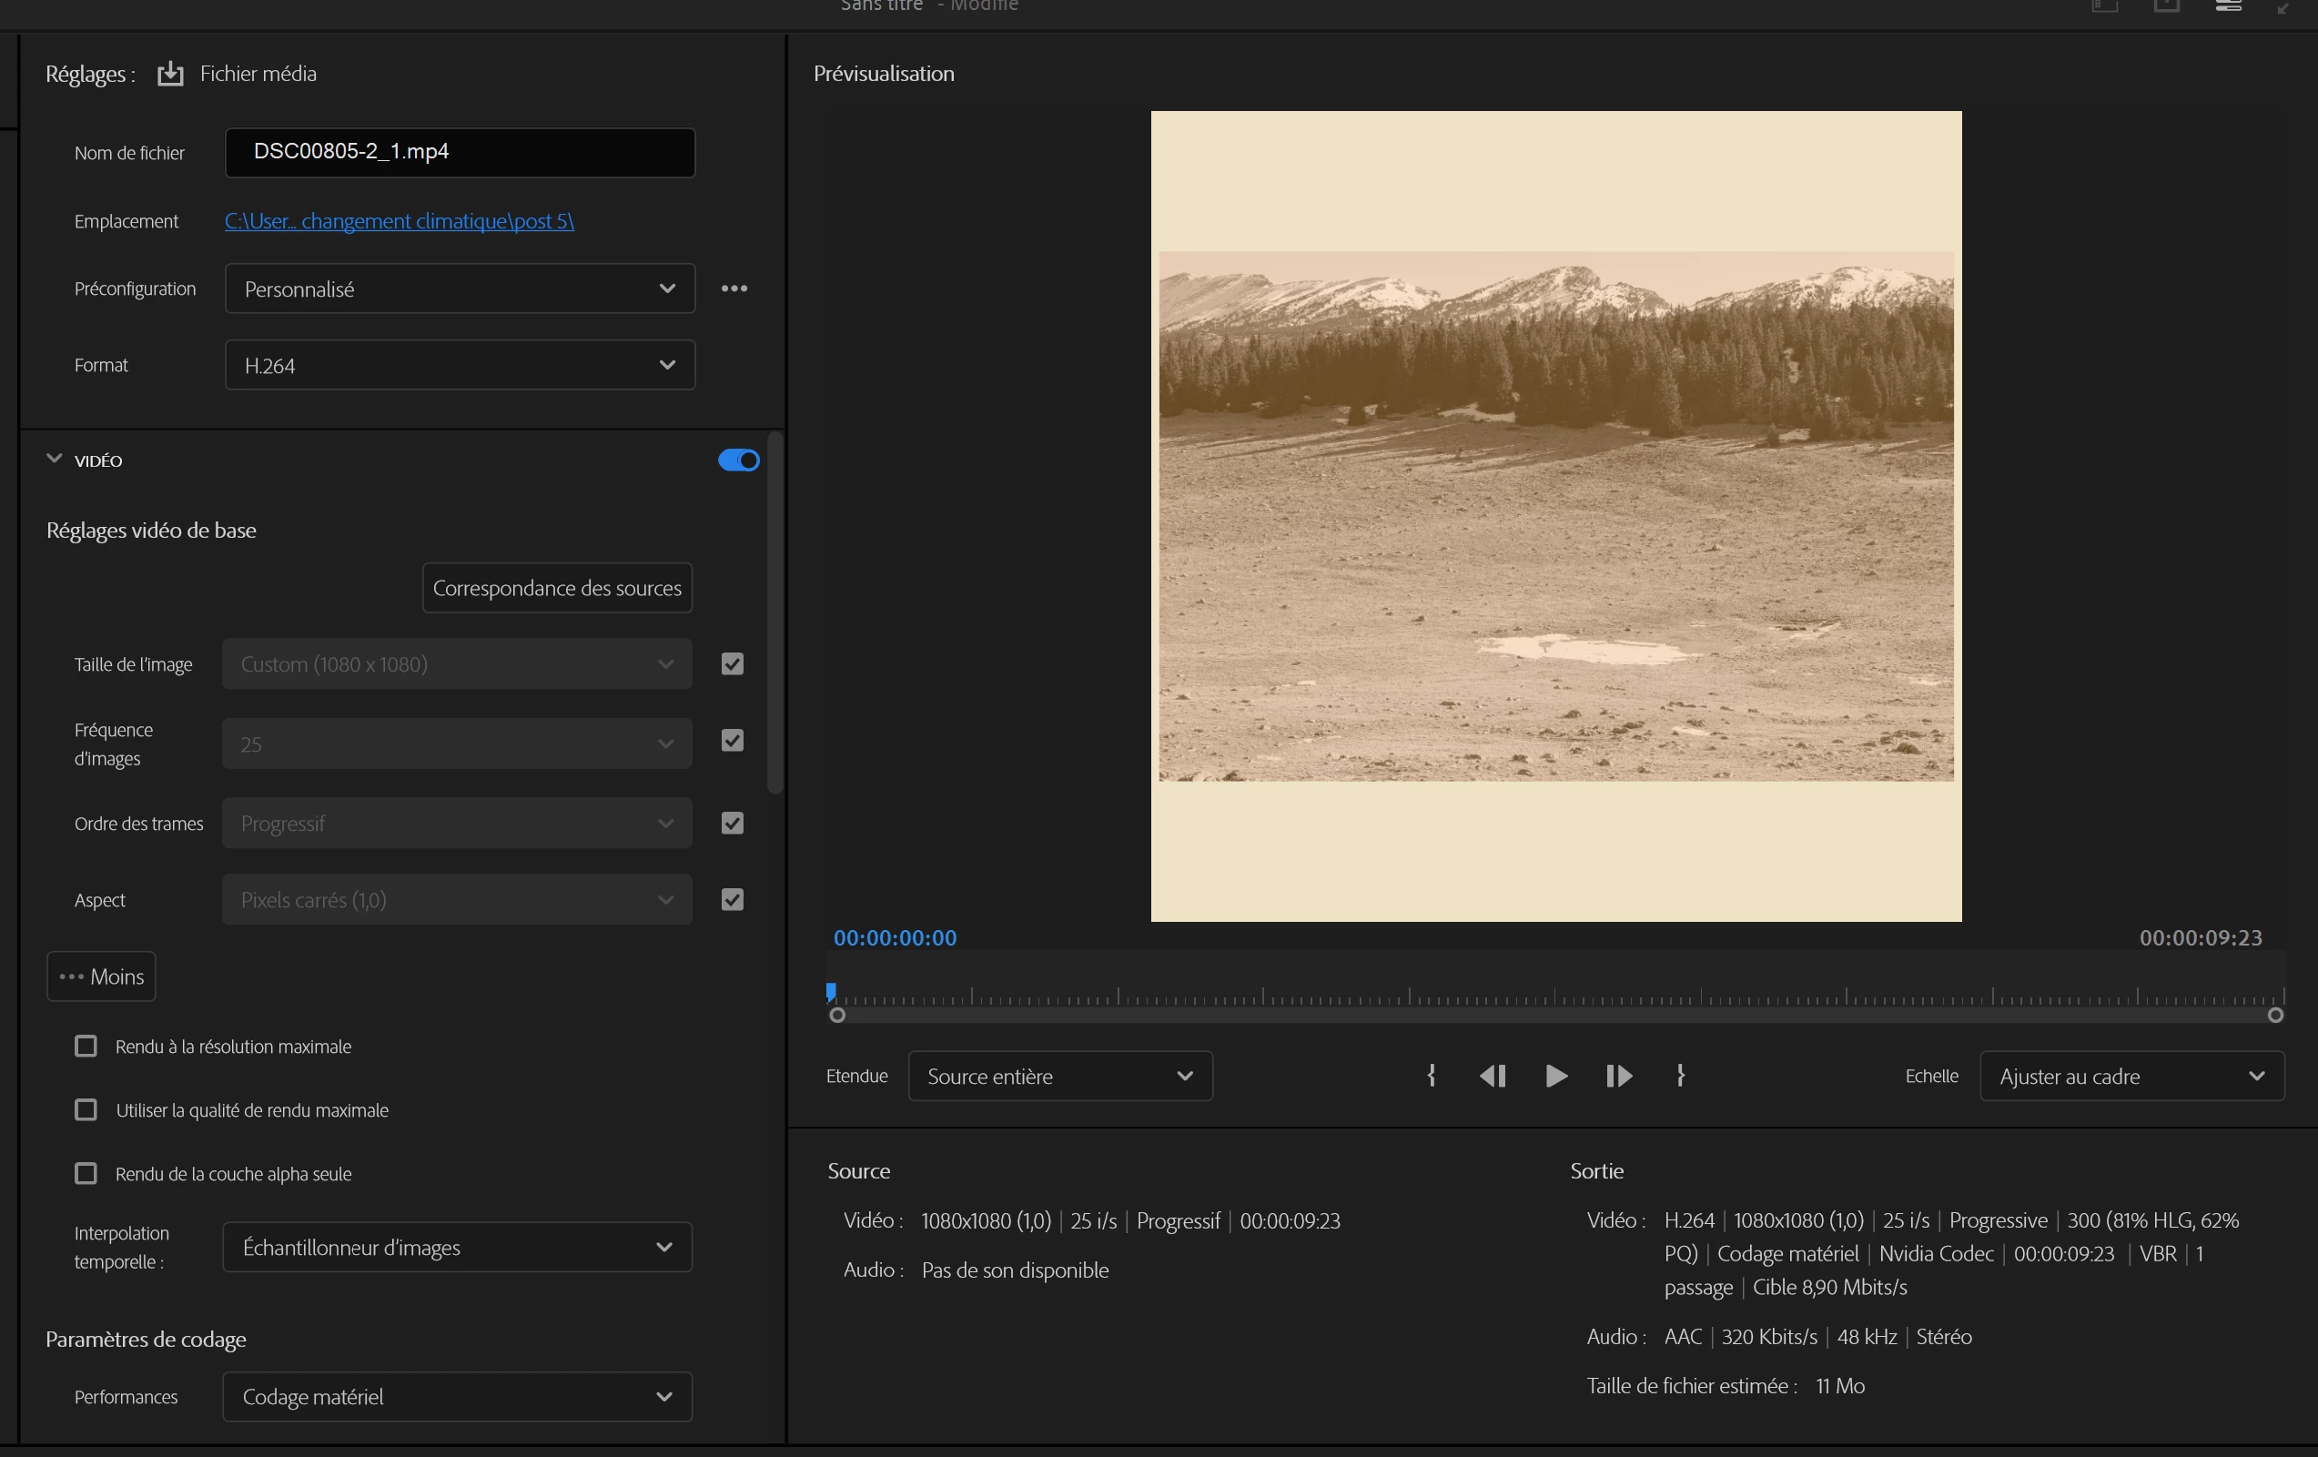Toggle the VIDÉO export switch off
The width and height of the screenshot is (2318, 1457).
pos(738,461)
